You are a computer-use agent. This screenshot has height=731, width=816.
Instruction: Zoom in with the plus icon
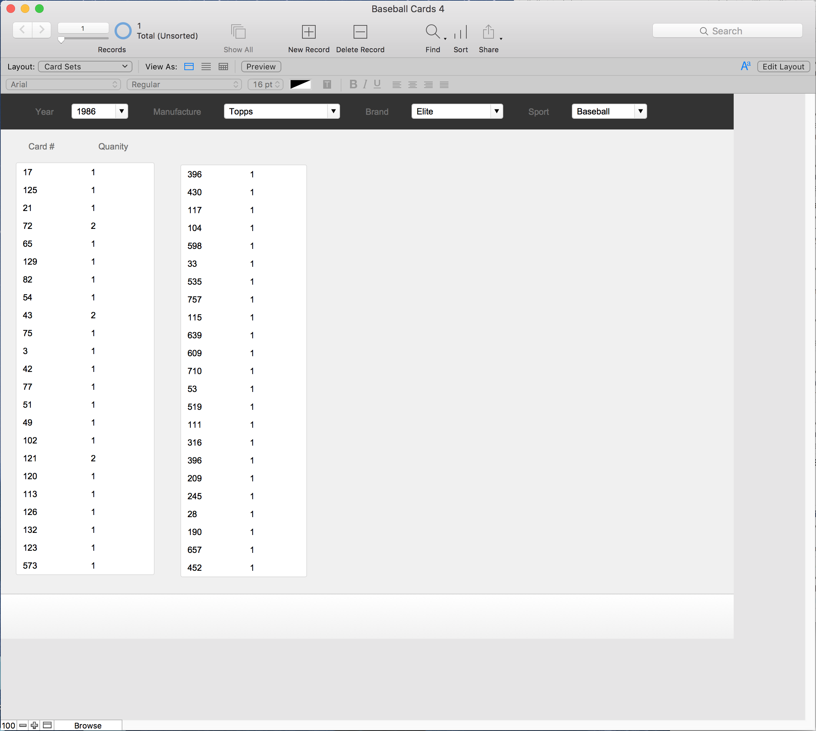pos(35,725)
